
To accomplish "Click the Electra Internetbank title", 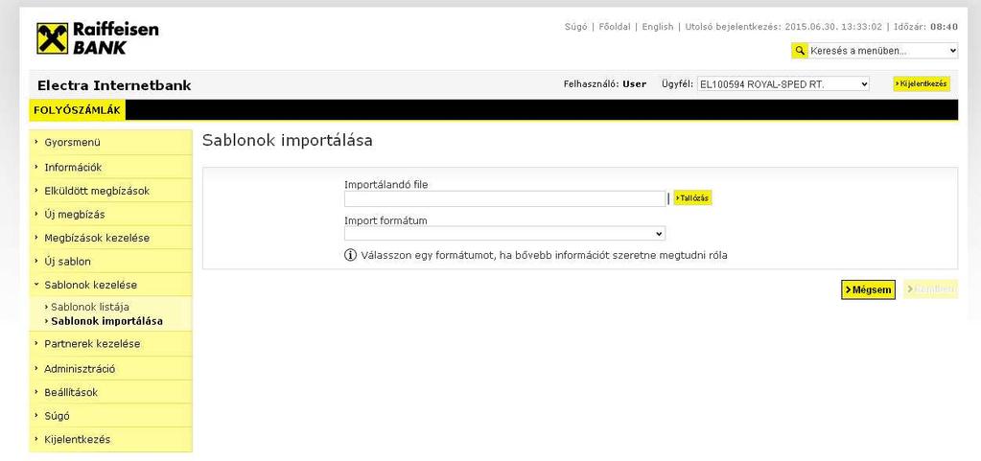I will point(114,85).
